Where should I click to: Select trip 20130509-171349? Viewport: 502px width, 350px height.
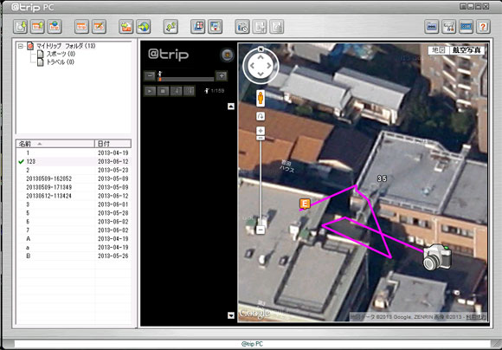(x=74, y=187)
